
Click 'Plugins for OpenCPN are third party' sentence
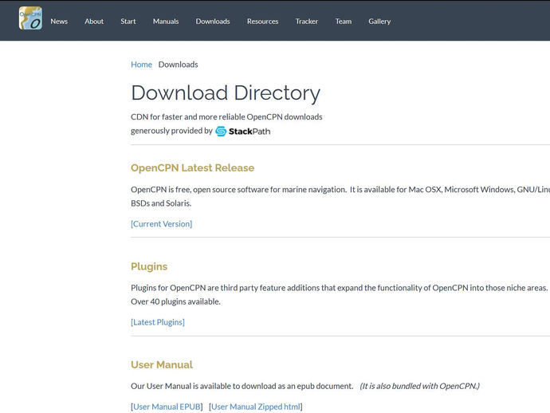click(x=340, y=288)
